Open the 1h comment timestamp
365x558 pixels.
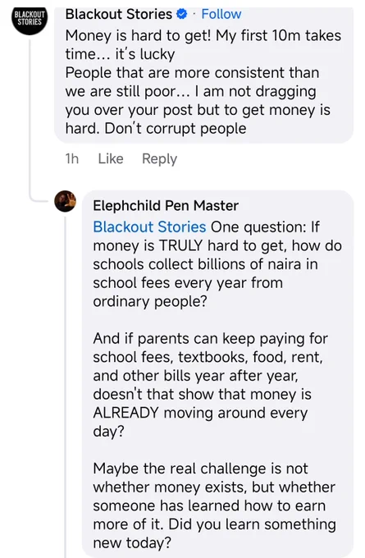[x=72, y=158]
